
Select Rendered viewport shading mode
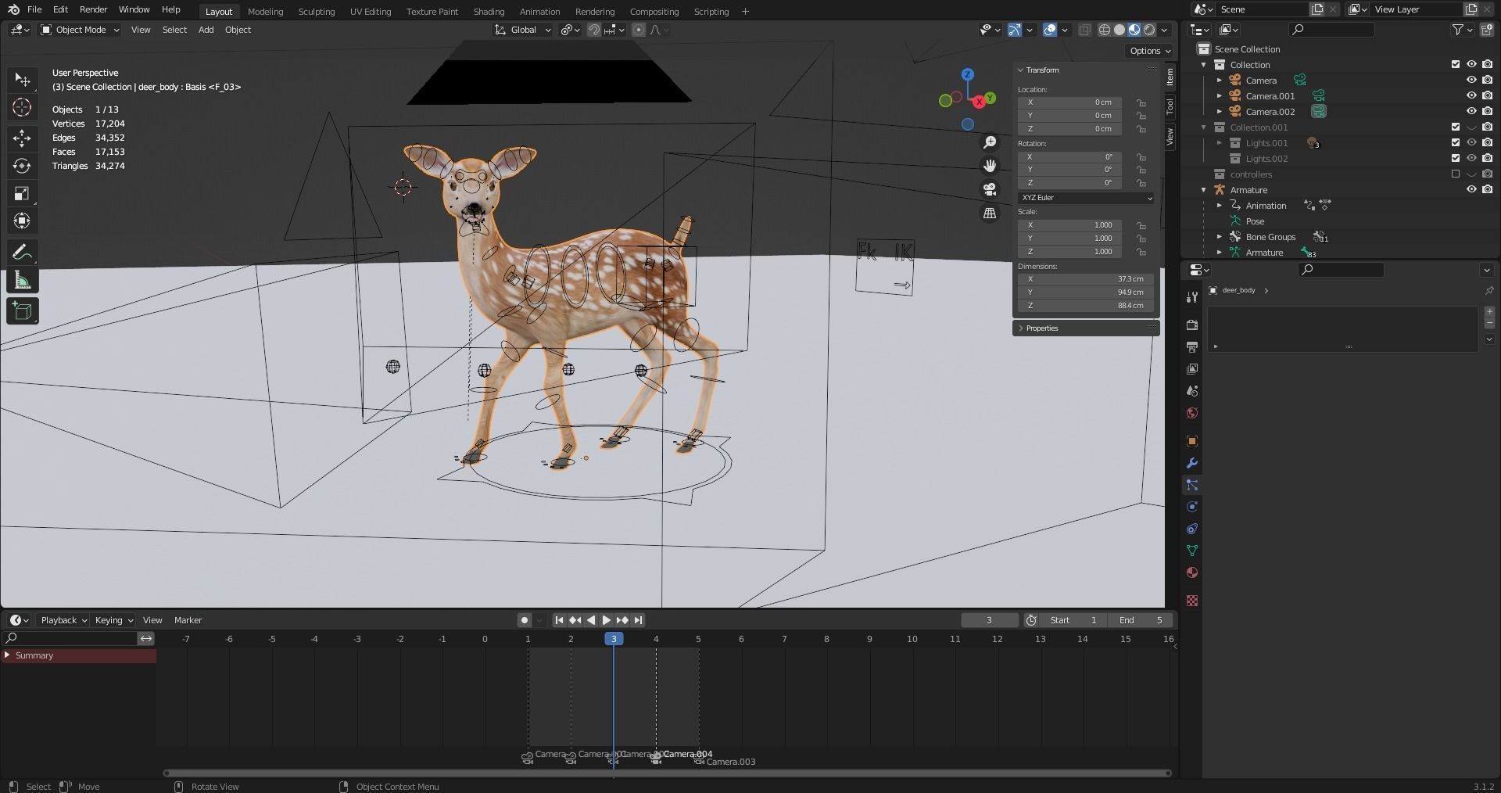1149,30
